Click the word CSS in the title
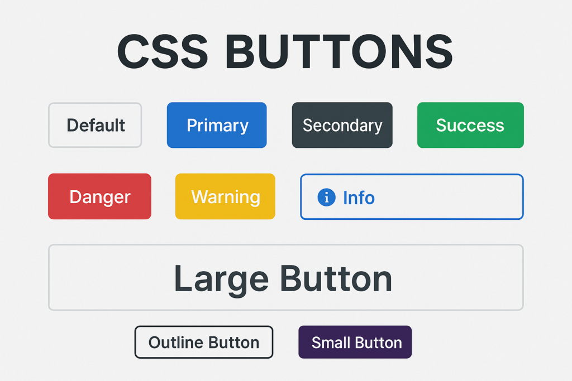Image resolution: width=572 pixels, height=381 pixels. [x=163, y=51]
